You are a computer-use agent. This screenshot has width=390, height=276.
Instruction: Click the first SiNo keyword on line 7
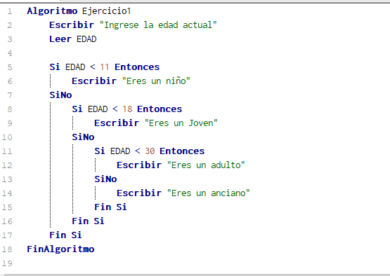[60, 95]
